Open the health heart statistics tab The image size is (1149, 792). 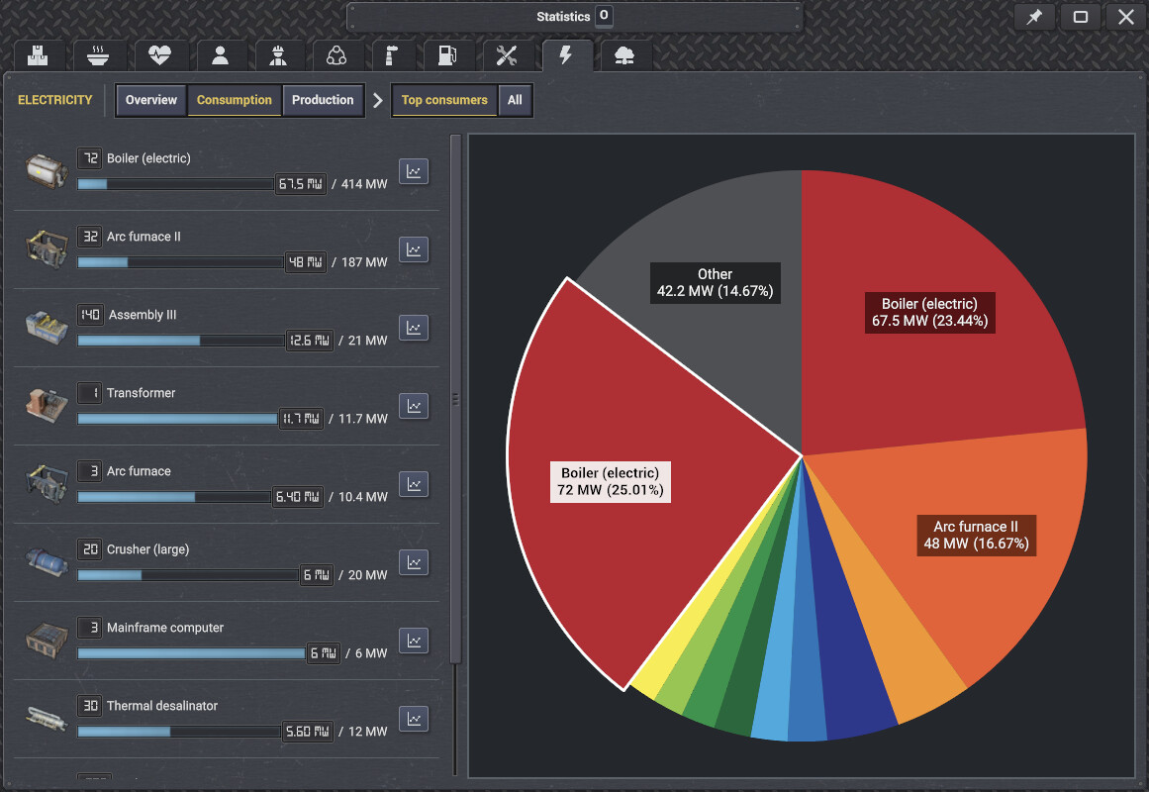pyautogui.click(x=159, y=55)
